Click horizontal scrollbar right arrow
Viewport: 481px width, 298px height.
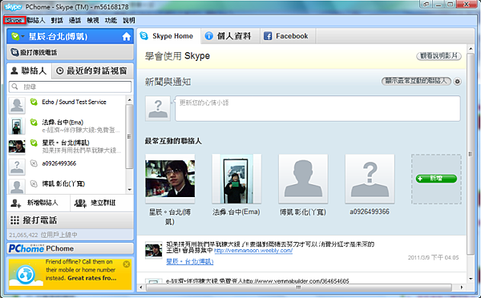462,288
